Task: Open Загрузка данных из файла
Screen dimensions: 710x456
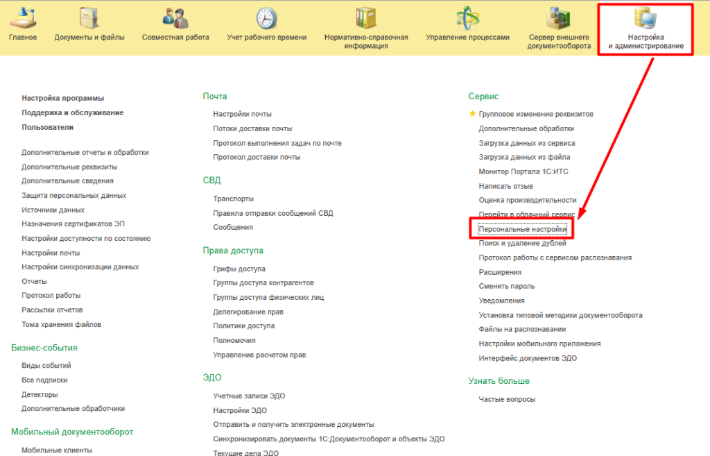Action: 524,157
